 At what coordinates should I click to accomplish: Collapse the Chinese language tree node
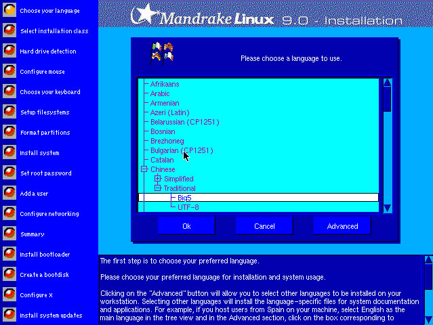coord(144,169)
